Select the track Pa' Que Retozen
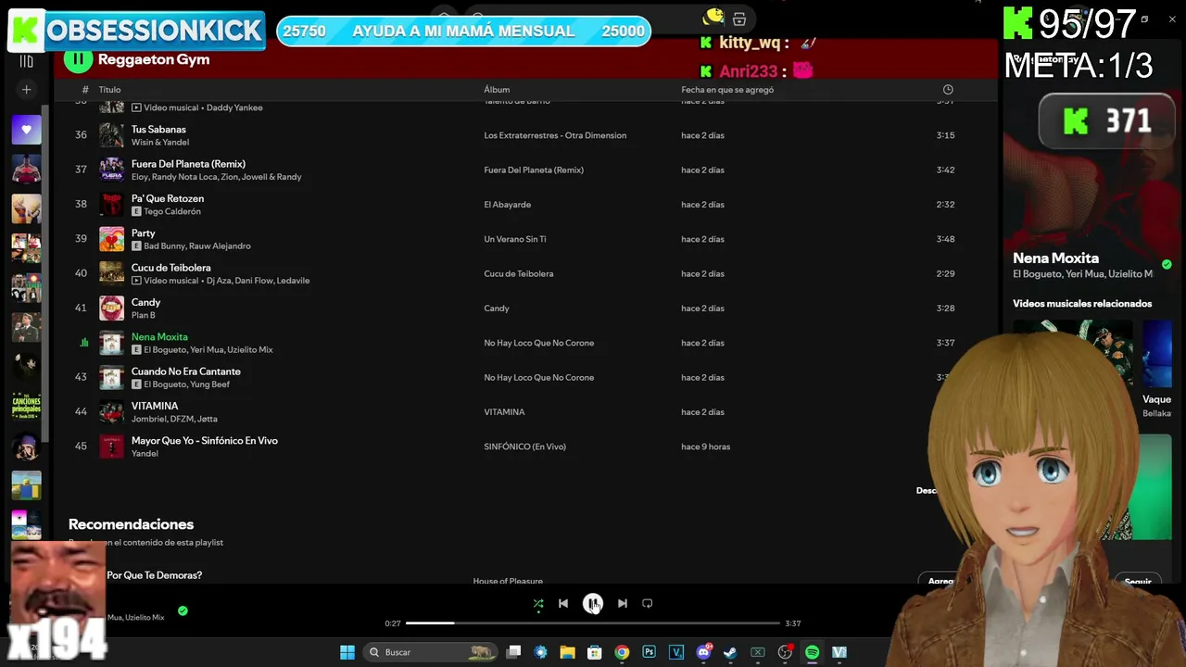 pos(168,198)
